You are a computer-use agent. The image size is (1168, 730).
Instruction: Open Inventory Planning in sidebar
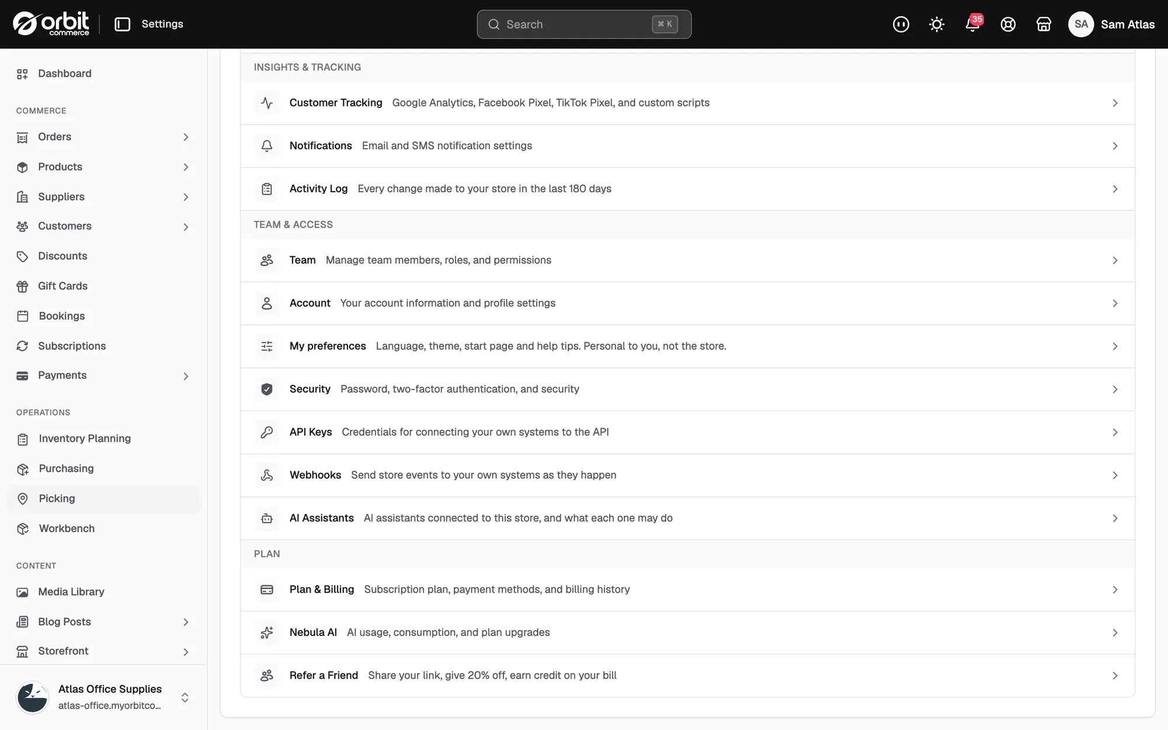coord(103,439)
